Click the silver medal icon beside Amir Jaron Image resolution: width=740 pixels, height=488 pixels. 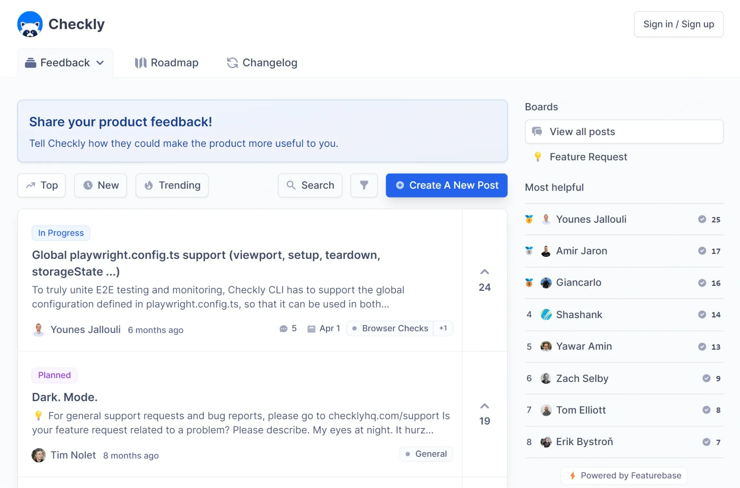pyautogui.click(x=529, y=251)
